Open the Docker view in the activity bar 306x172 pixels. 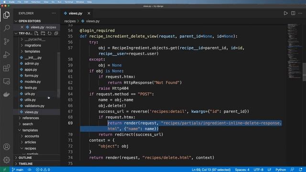[6, 95]
